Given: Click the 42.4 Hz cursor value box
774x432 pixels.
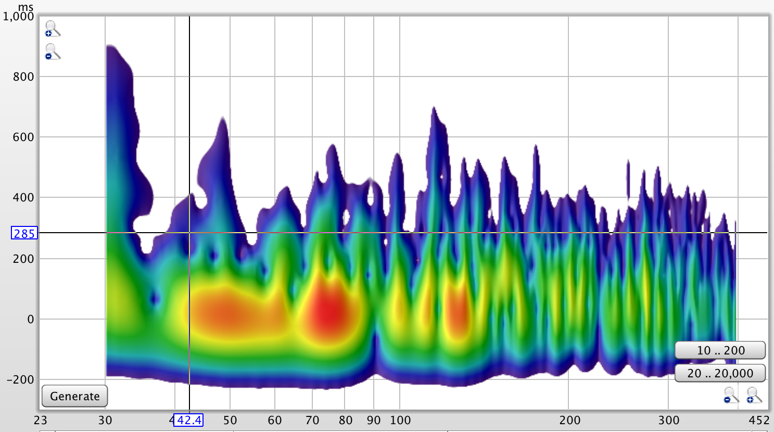Looking at the screenshot, I should [188, 420].
